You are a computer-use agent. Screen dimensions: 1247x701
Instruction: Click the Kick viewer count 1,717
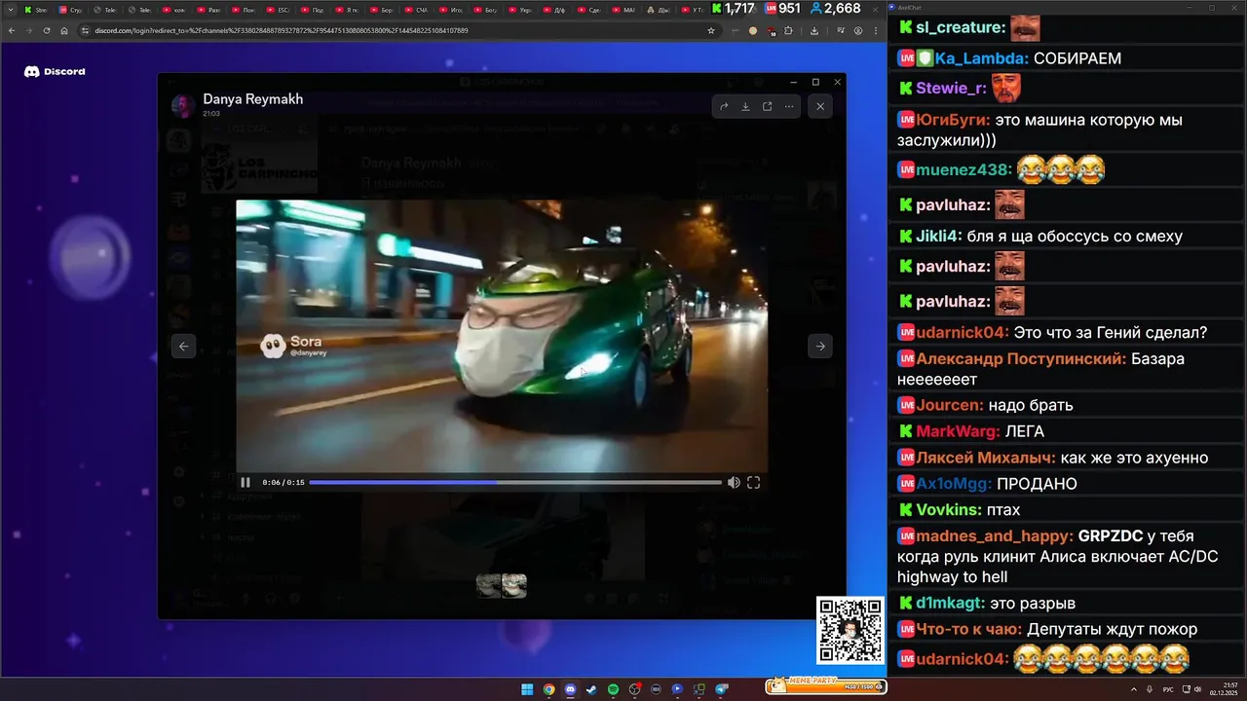733,9
